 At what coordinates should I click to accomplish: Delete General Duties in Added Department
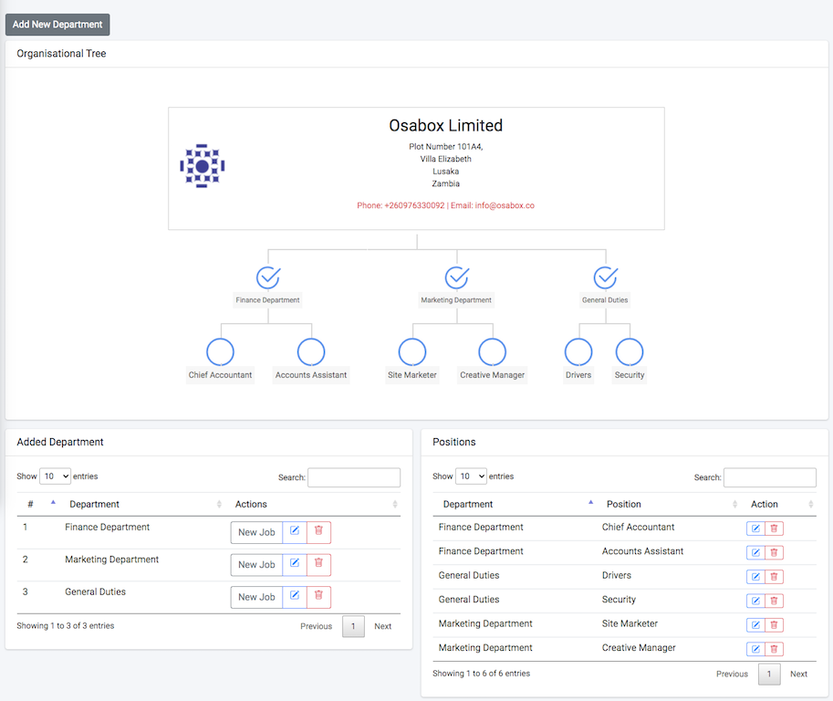(x=318, y=597)
